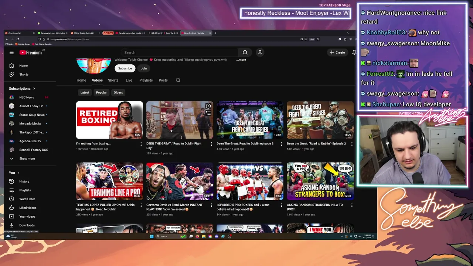Viewport: 473px width, 266px height.
Task: Open I SPARRED 5 PRO BOXERS thumbnail
Action: (250, 181)
